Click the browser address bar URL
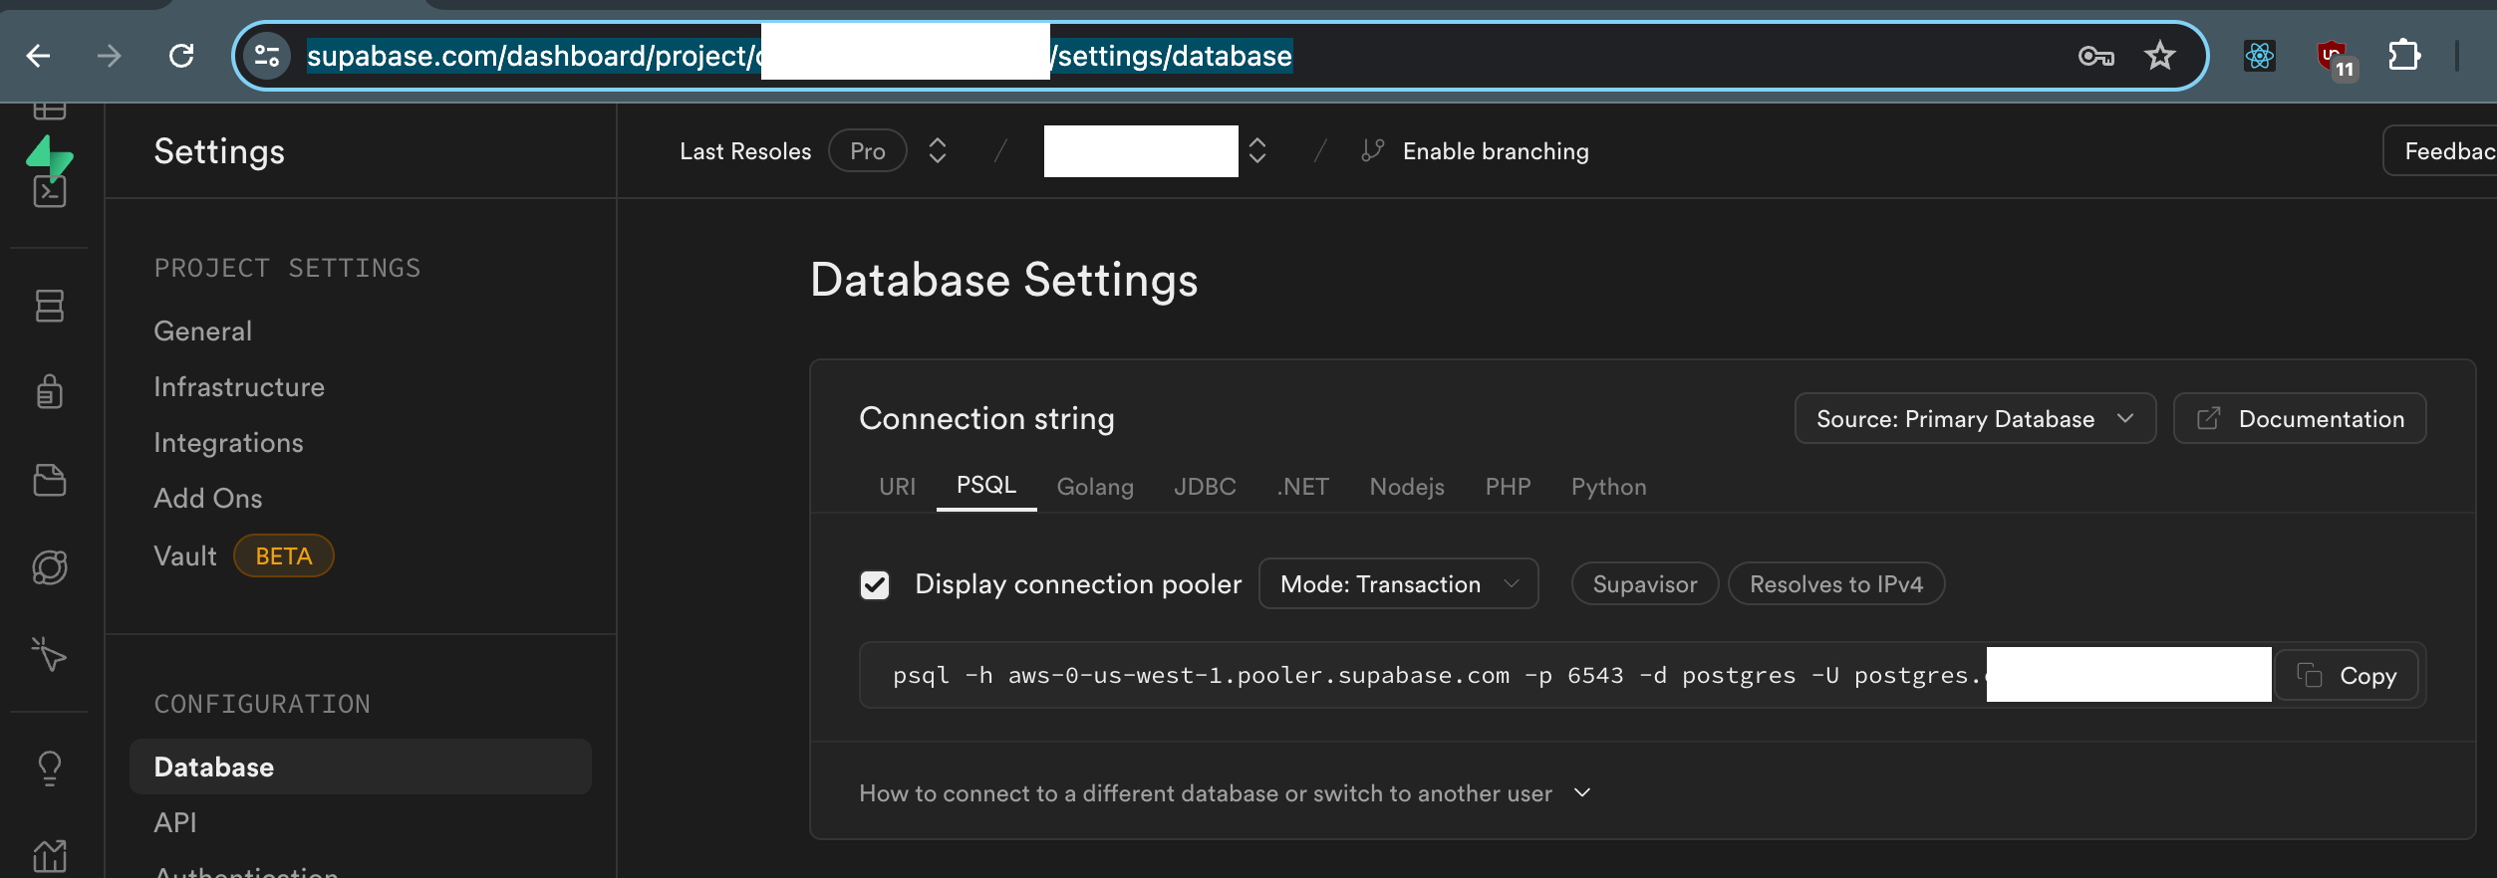The width and height of the screenshot is (2497, 878). (799, 56)
